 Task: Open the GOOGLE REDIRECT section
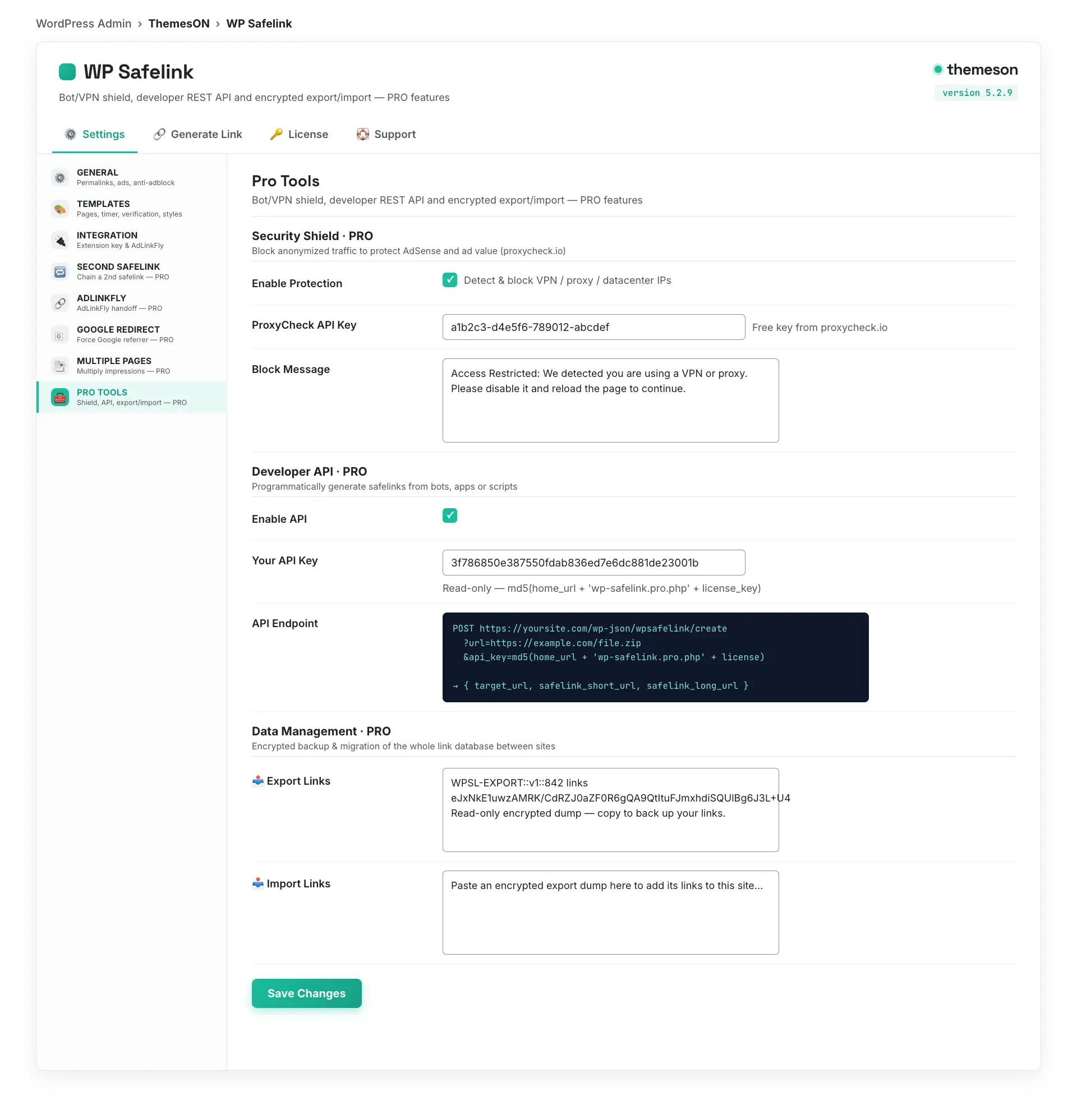coord(132,334)
